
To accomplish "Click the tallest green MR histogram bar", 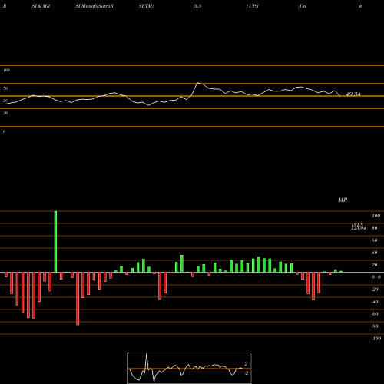I will point(55,242).
